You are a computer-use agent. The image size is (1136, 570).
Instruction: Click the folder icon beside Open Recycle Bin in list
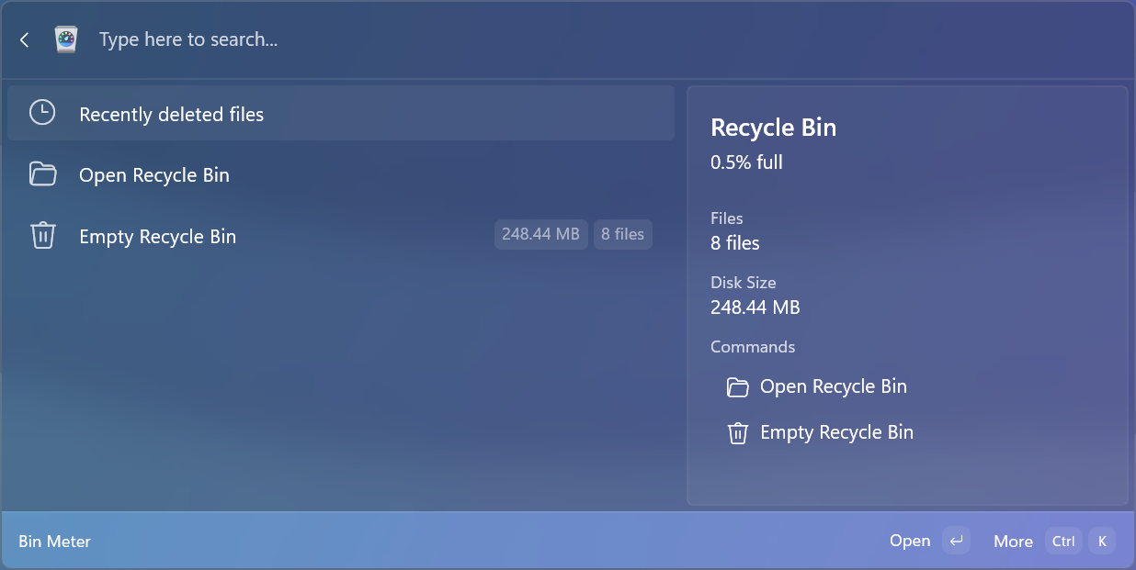42,174
